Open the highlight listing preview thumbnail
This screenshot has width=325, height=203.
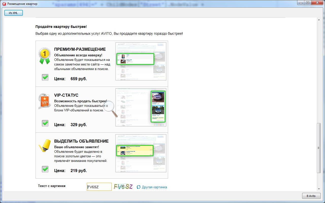click(x=141, y=153)
